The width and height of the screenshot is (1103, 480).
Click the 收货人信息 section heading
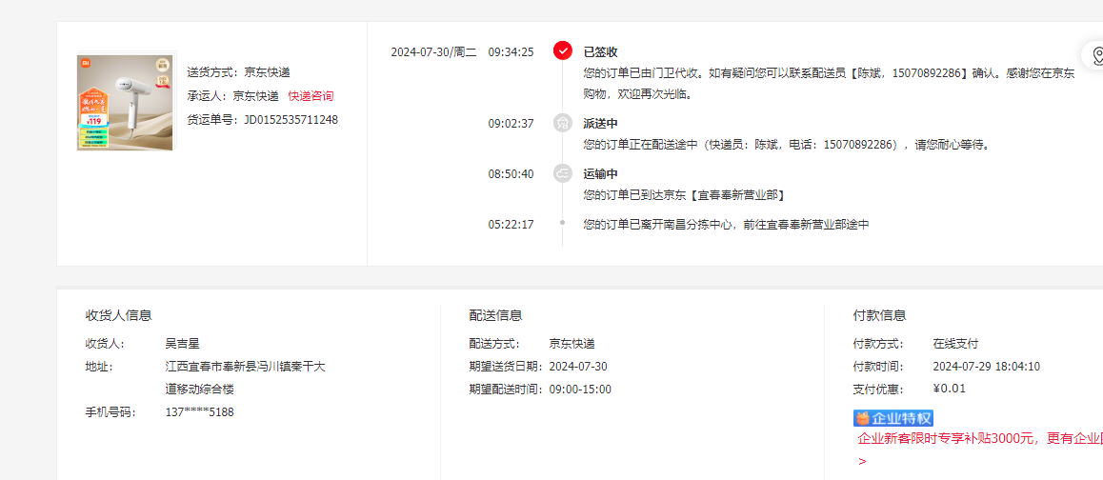(x=119, y=315)
